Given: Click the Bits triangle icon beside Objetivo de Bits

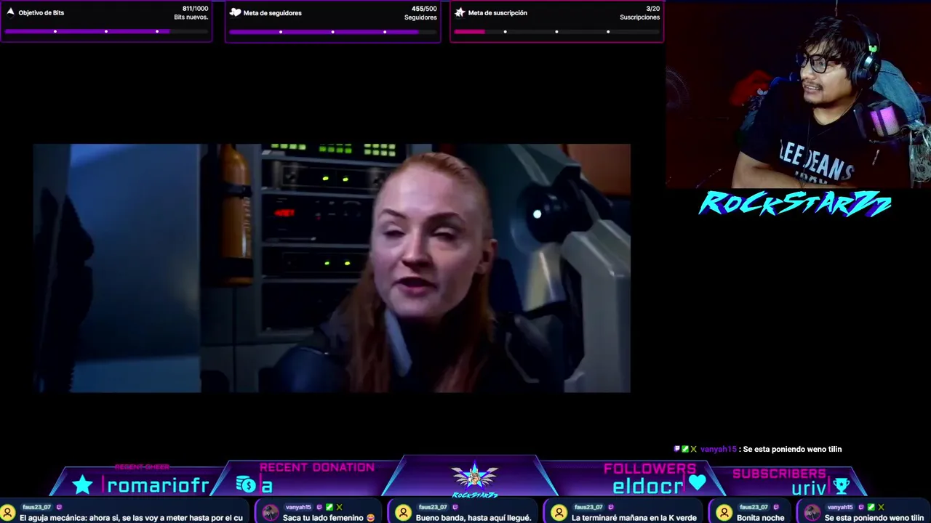Looking at the screenshot, I should pos(10,12).
